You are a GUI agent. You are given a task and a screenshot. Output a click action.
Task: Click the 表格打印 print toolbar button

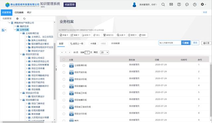(108, 35)
